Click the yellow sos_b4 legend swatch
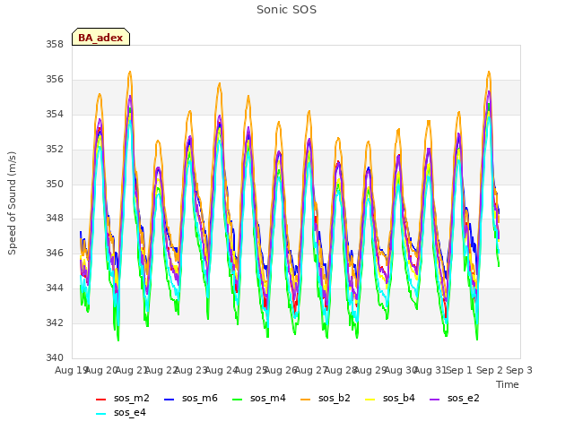This screenshot has height=430, width=574. click(370, 400)
